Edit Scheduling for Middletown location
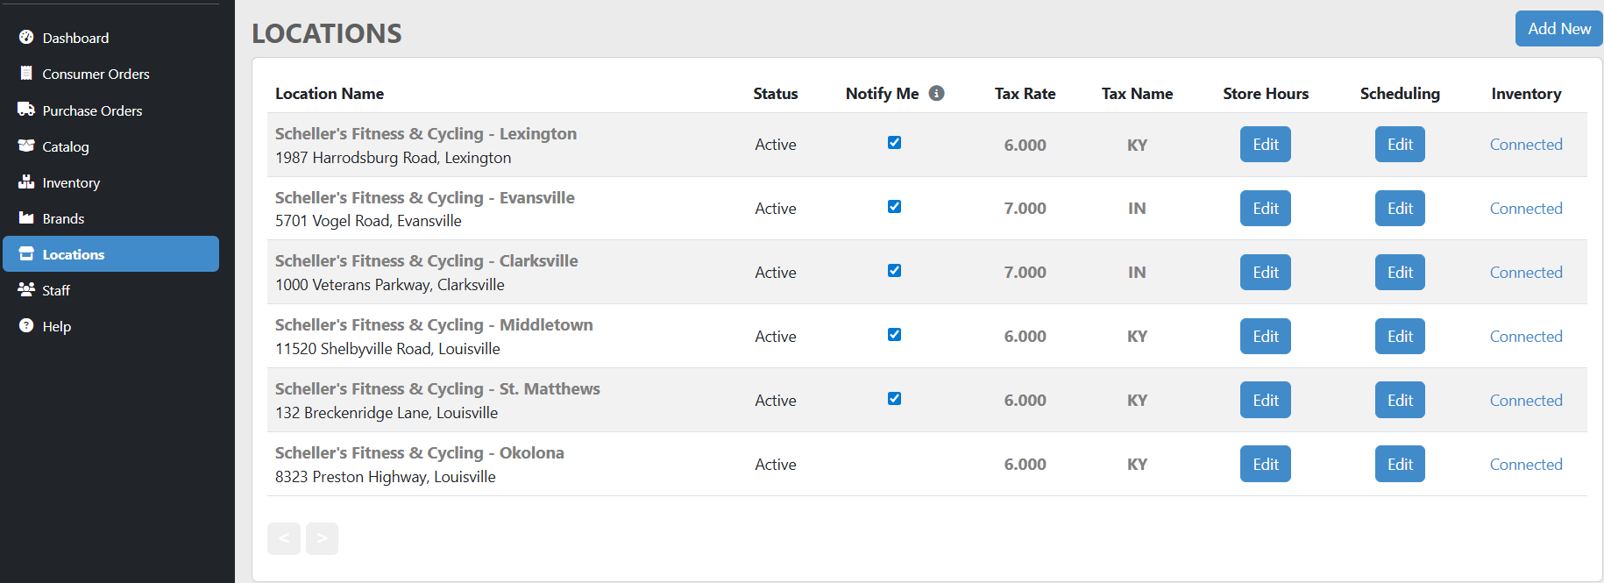 [x=1400, y=337]
